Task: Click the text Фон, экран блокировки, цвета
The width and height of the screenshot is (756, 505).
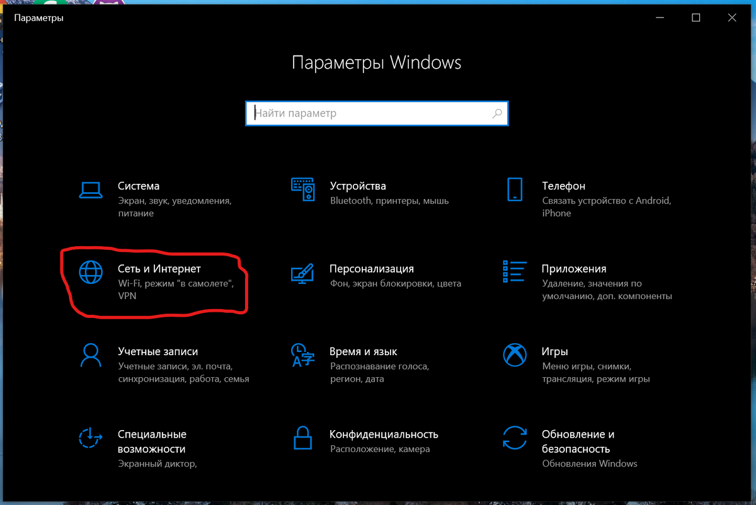Action: pos(396,283)
